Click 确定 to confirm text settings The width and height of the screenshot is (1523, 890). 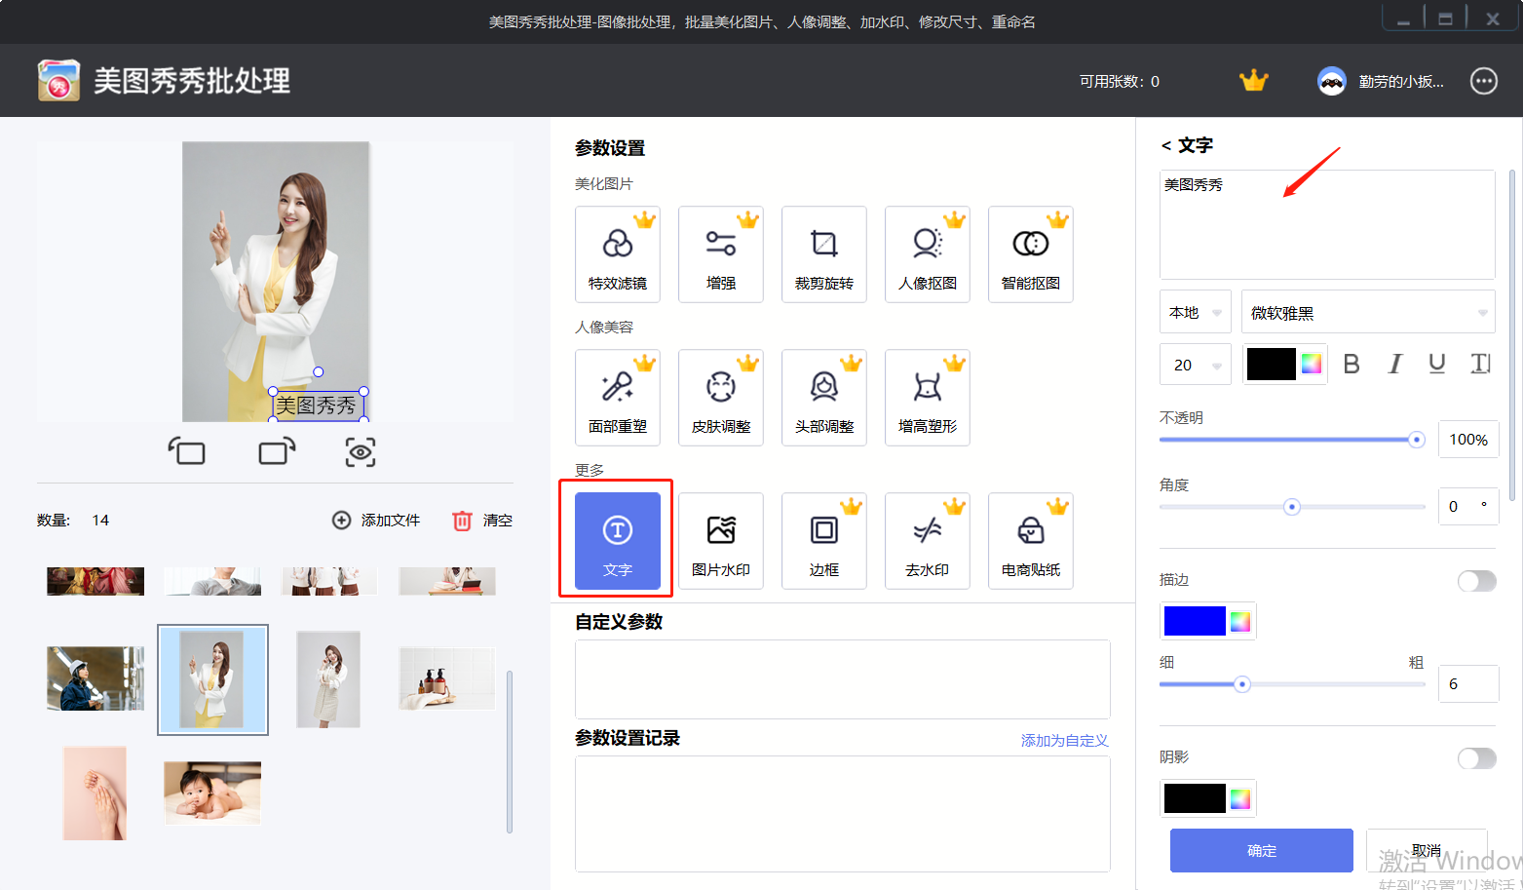tap(1262, 850)
